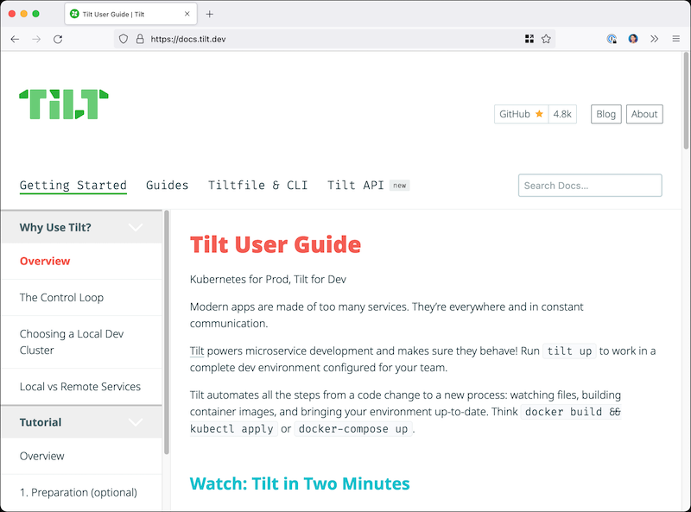691x512 pixels.
Task: Click the browser forward arrow
Action: tap(36, 39)
